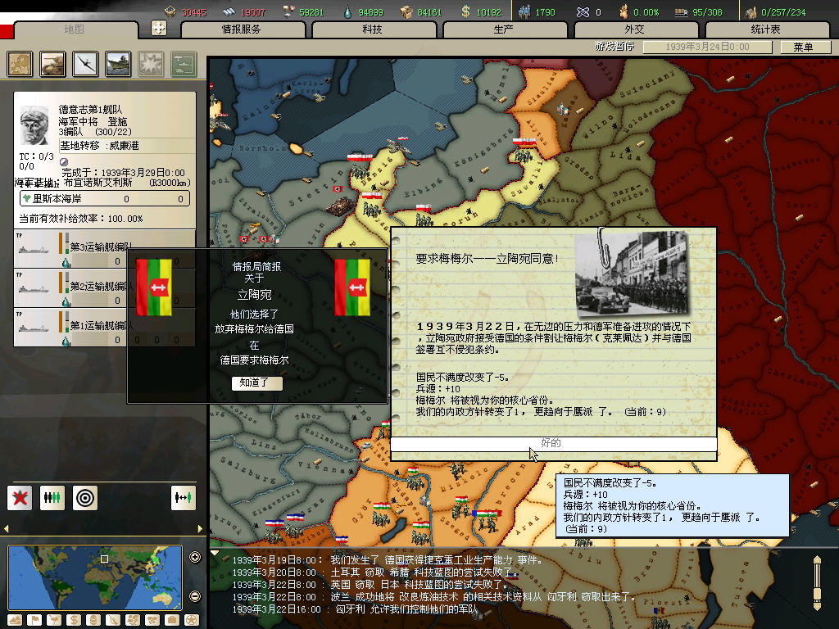Click the plus button beside the 地图 tab

point(159,27)
